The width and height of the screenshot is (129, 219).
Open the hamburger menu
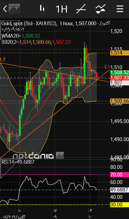click(120, 9)
